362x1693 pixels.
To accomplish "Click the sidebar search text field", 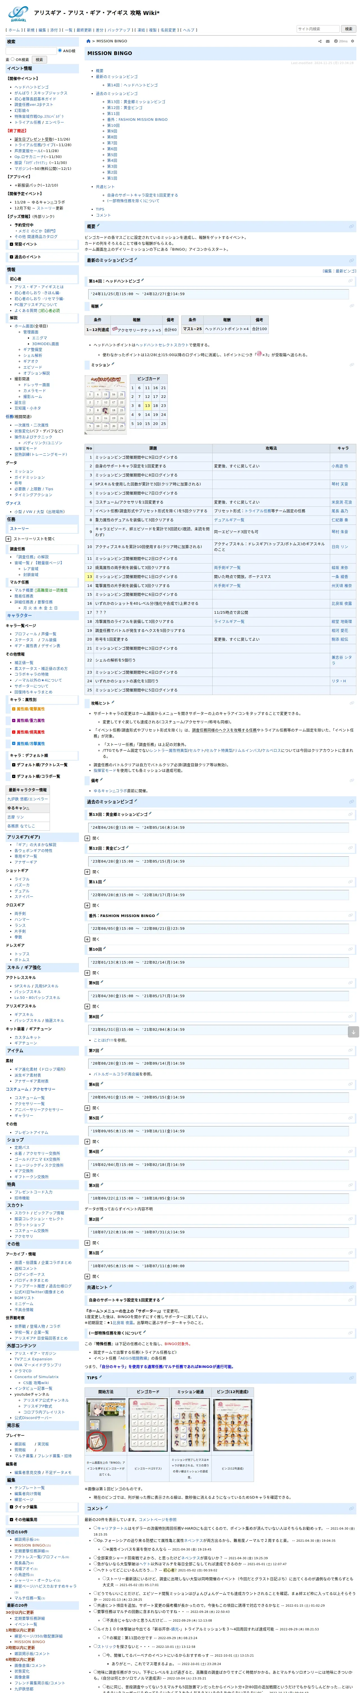I will [31, 51].
